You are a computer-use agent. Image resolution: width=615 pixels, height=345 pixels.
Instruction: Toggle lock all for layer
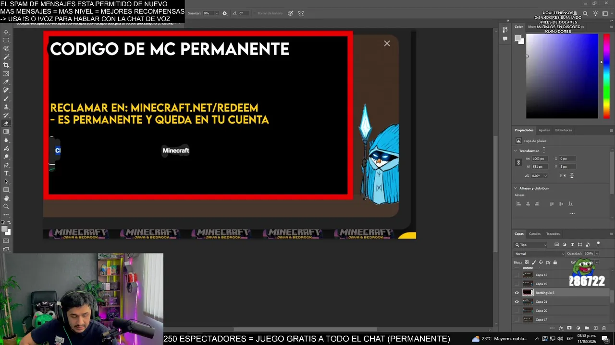[x=555, y=263]
